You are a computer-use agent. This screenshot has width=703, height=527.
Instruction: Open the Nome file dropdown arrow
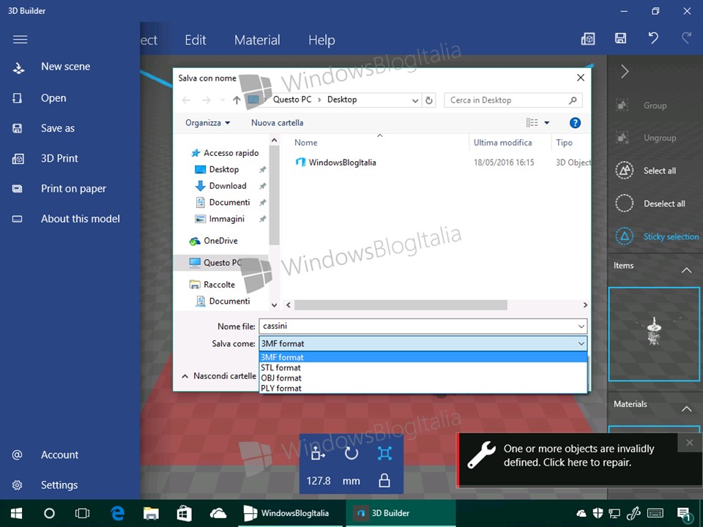(581, 326)
